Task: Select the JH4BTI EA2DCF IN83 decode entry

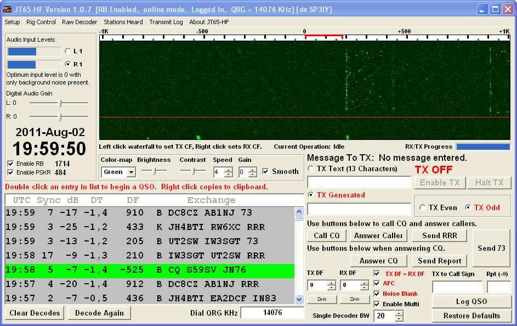Action: click(150, 298)
